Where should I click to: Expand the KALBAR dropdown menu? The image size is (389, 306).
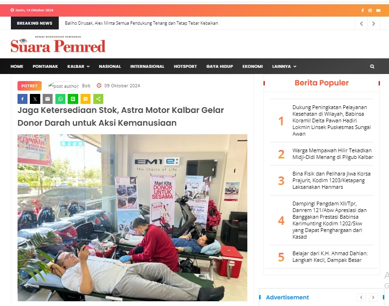pos(78,66)
